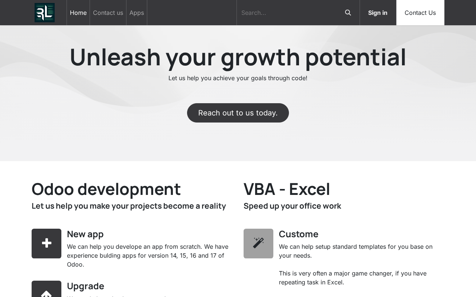Click the search magnifier icon
Image resolution: width=476 pixels, height=297 pixels.
click(348, 13)
